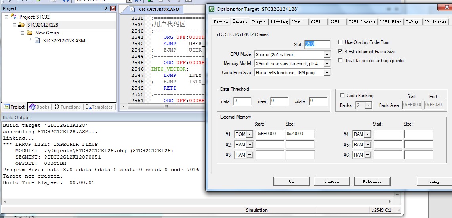Click the New Group folder icon
This screenshot has height=218, width=452.
pyautogui.click(x=29, y=33)
